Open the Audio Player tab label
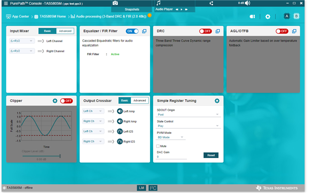The width and height of the screenshot is (310, 193). coord(164,9)
